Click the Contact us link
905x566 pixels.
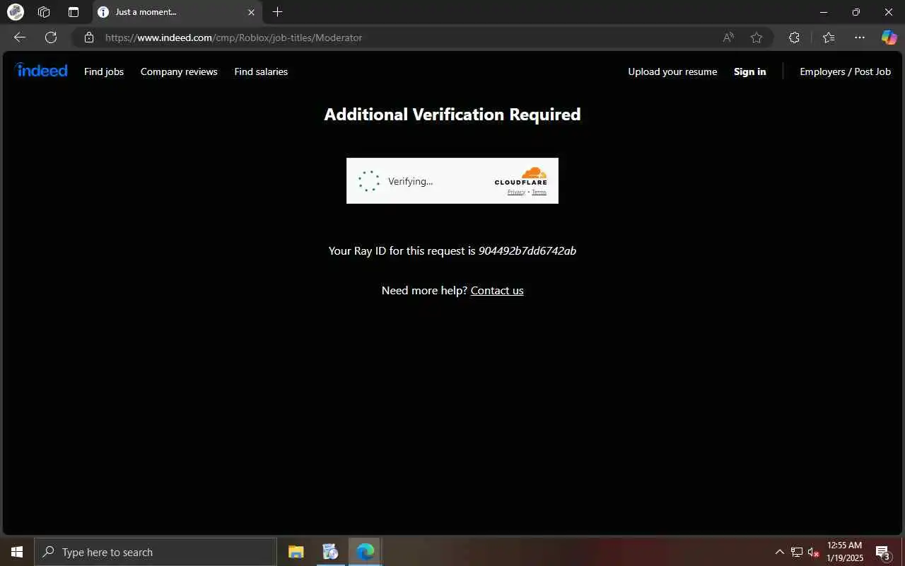[x=497, y=291]
